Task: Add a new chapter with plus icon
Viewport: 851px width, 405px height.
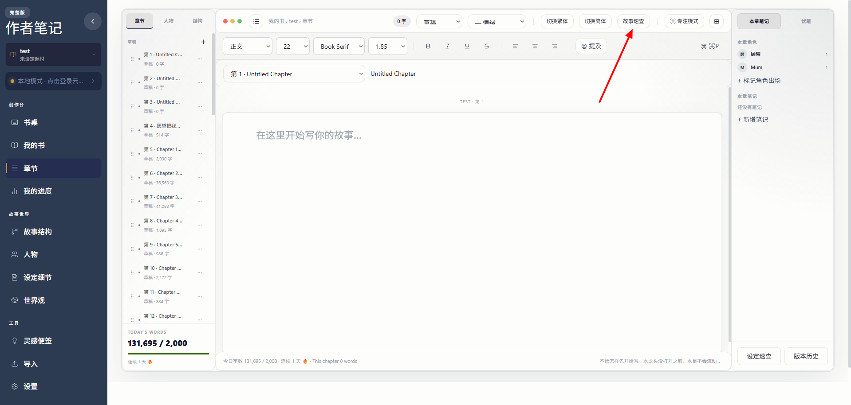Action: pyautogui.click(x=203, y=42)
